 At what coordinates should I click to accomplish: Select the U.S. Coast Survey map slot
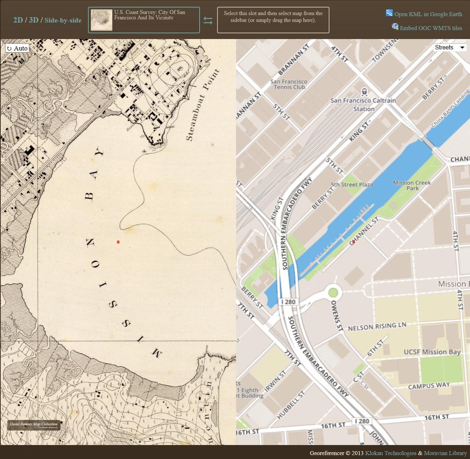click(144, 20)
